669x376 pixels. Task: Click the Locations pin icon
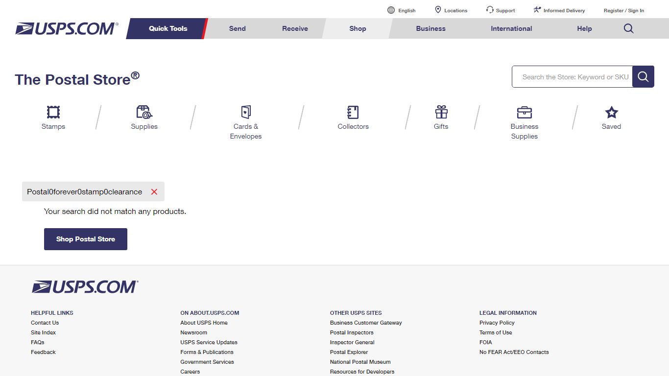(438, 10)
